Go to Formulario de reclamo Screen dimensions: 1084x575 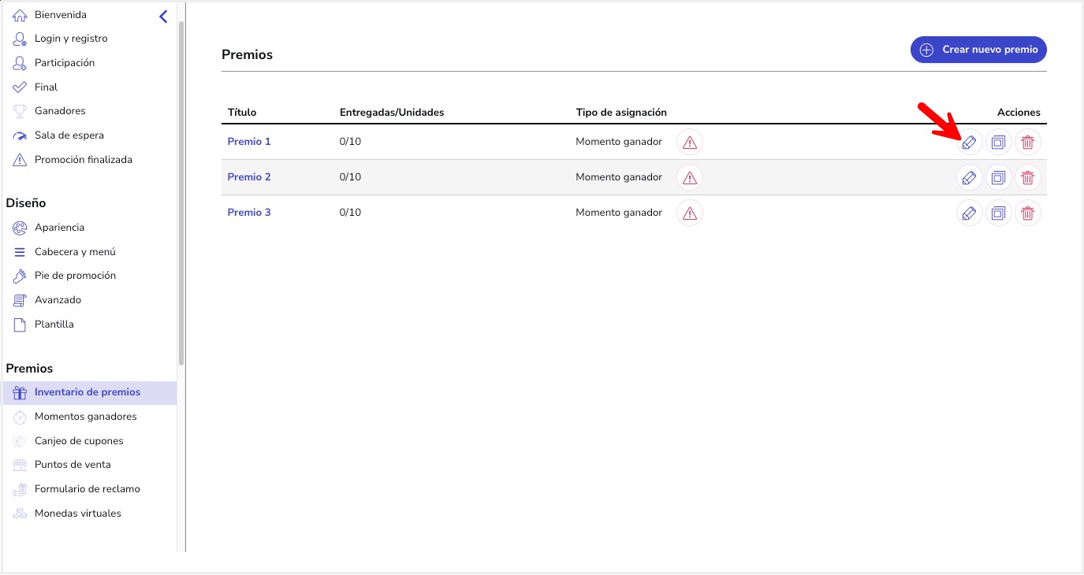(88, 489)
